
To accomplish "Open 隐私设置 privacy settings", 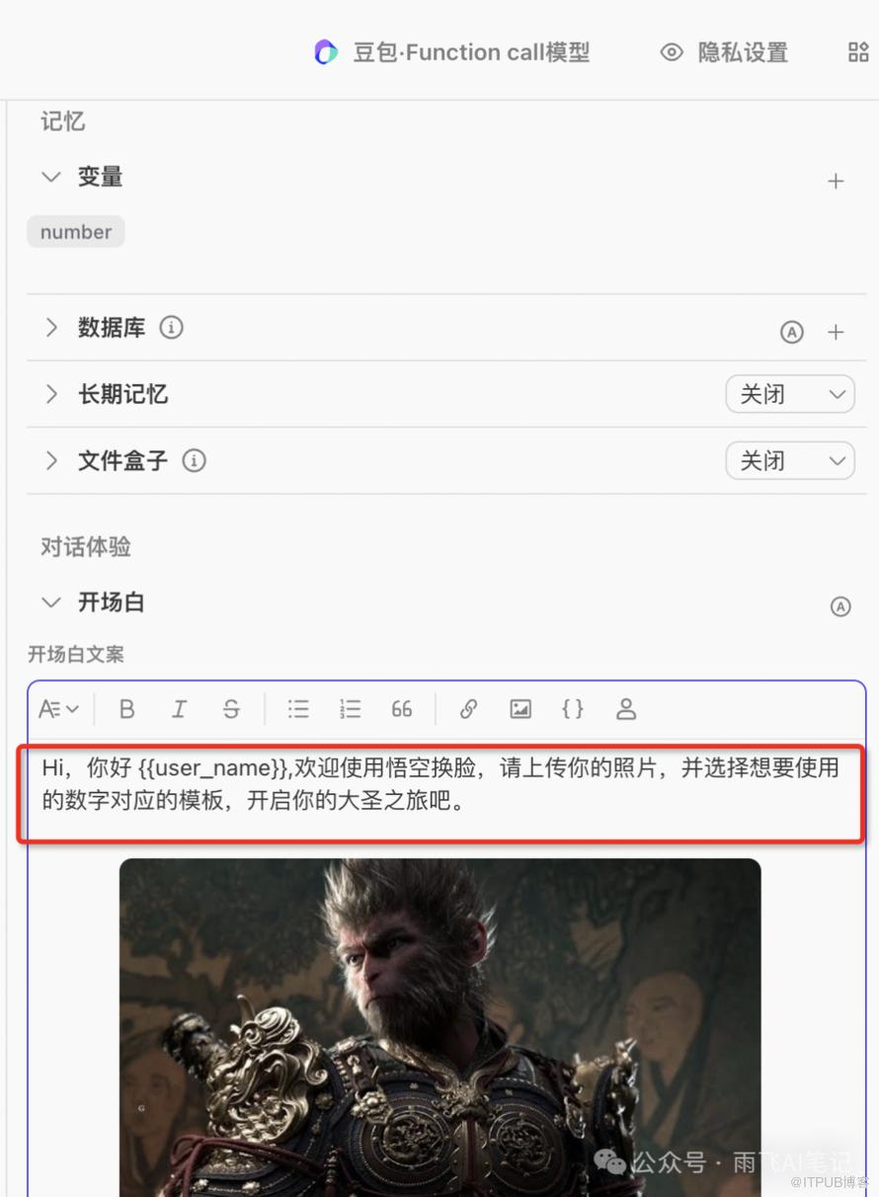I will [x=724, y=52].
